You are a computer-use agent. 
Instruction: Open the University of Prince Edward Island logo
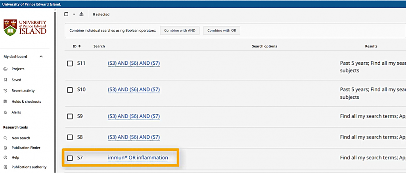pos(25,28)
